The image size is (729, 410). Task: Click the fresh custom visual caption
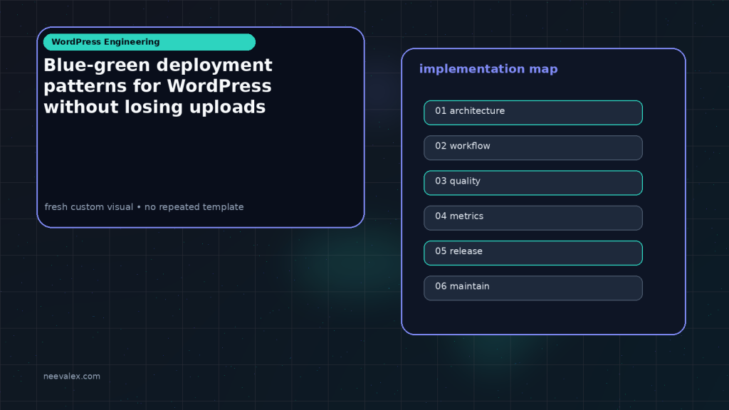click(144, 207)
